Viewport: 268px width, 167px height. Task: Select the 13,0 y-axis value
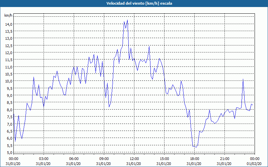9,38
